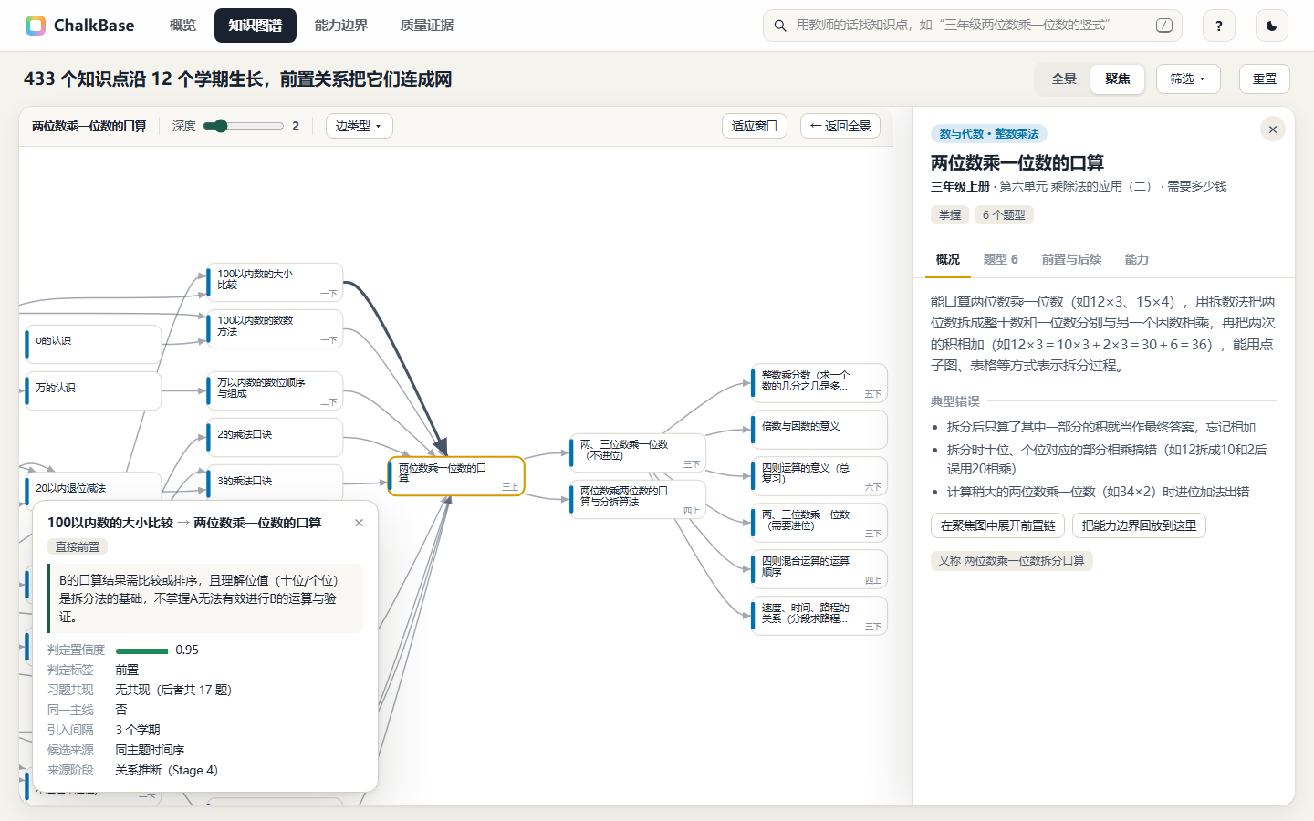Open the 概览 nav tab
Screen dimensions: 1314x821
click(182, 26)
